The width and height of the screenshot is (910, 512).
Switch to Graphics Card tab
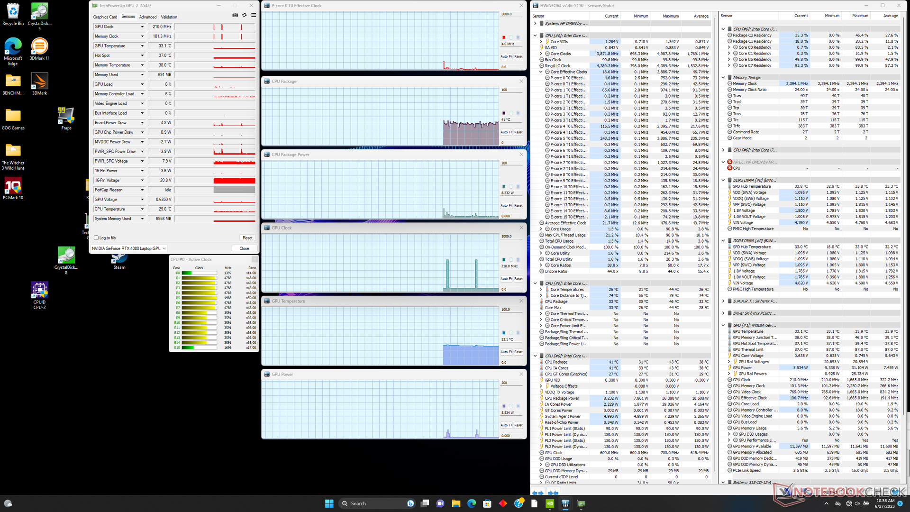(105, 17)
